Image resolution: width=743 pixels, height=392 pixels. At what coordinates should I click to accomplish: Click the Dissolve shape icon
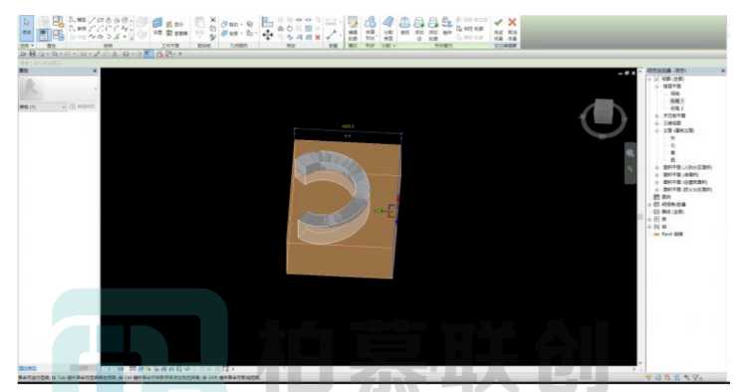point(447,23)
